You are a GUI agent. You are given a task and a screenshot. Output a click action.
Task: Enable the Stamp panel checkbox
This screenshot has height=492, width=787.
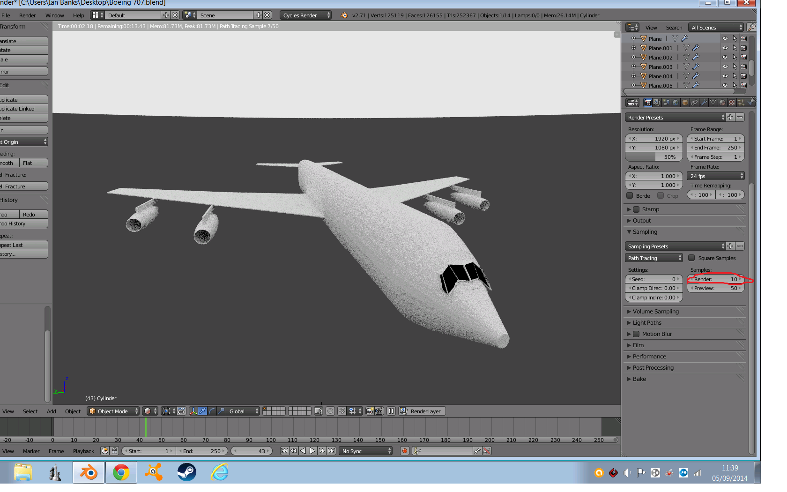click(636, 209)
